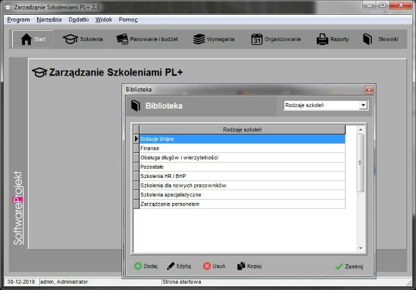The width and height of the screenshot is (416, 290).
Task: Click Rodzaje szkoleń column header
Action: point(242,130)
